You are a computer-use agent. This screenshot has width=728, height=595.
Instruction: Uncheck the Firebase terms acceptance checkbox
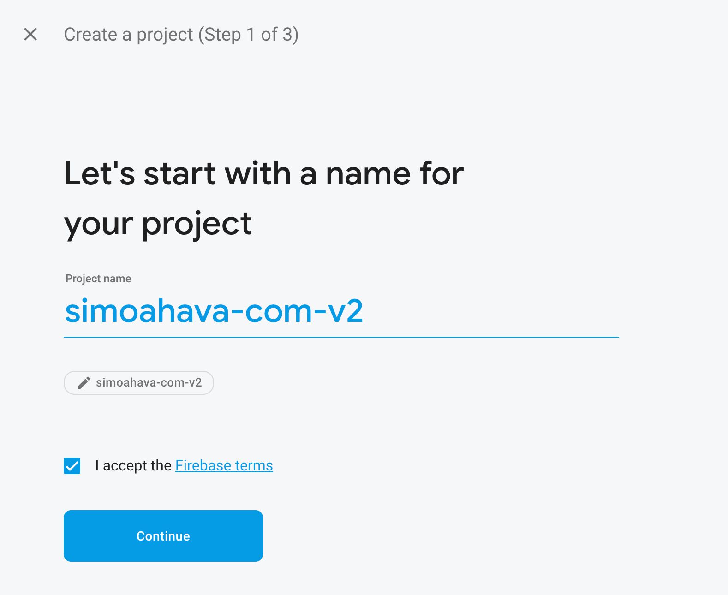point(72,466)
